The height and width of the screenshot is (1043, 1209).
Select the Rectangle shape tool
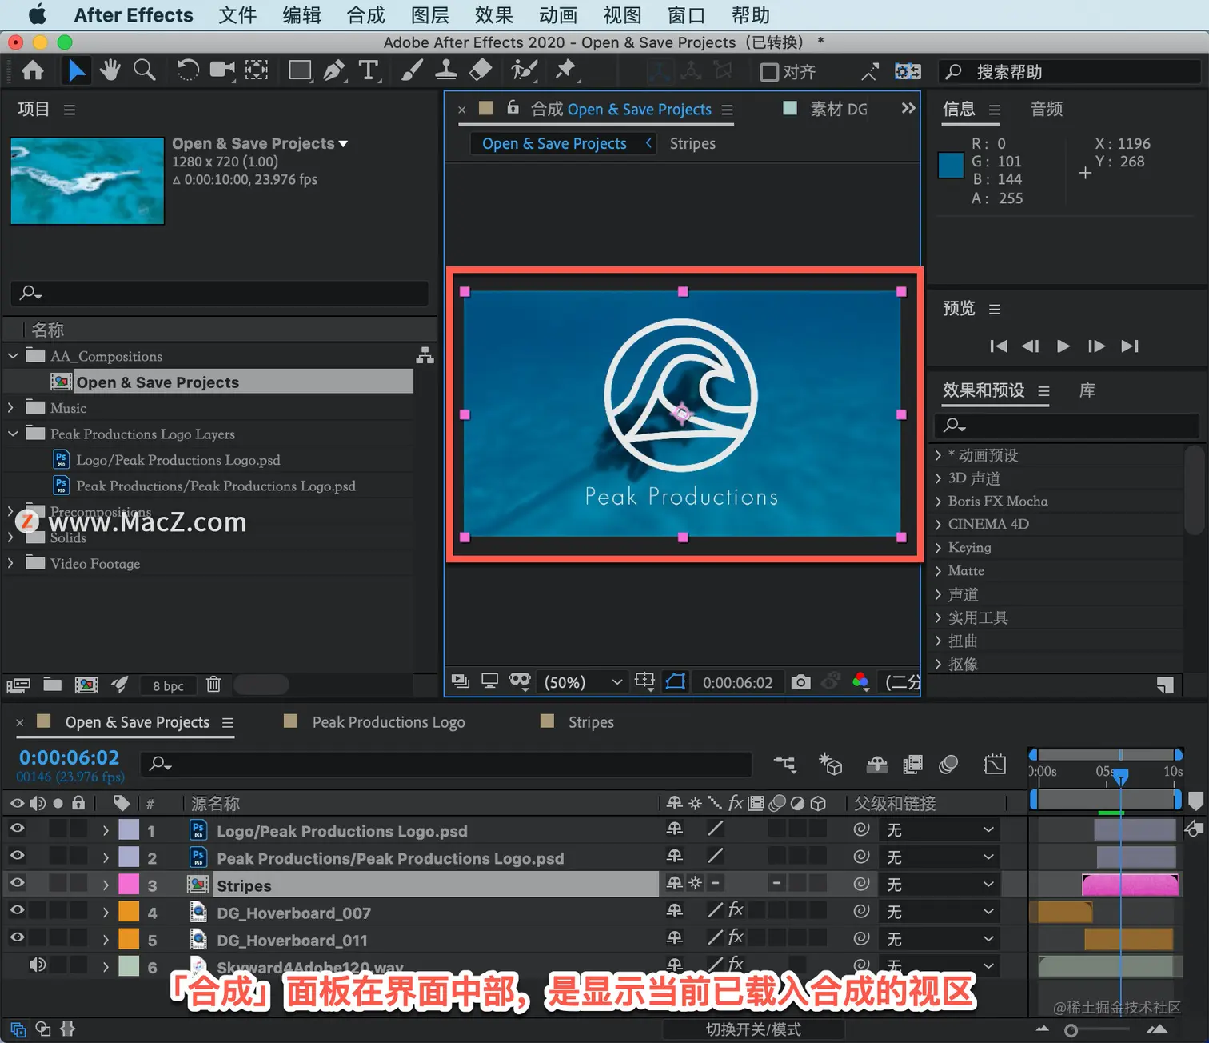[x=300, y=71]
